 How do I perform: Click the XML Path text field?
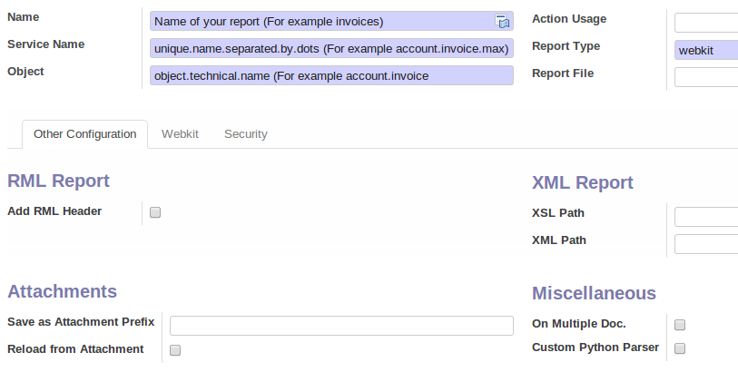click(706, 244)
